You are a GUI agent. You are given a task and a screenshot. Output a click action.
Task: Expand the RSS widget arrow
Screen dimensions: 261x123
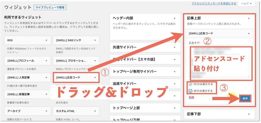point(46,40)
